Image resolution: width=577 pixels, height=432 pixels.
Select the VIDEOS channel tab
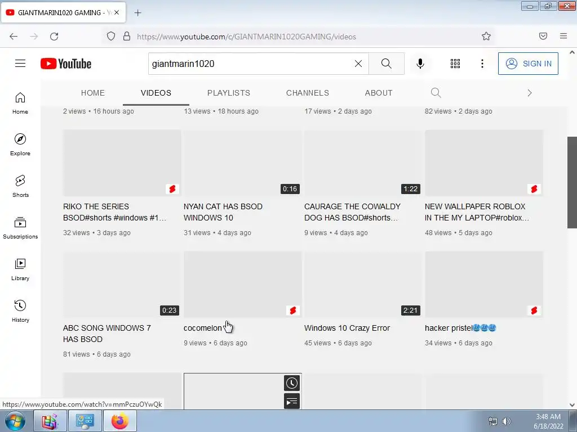pos(156,93)
